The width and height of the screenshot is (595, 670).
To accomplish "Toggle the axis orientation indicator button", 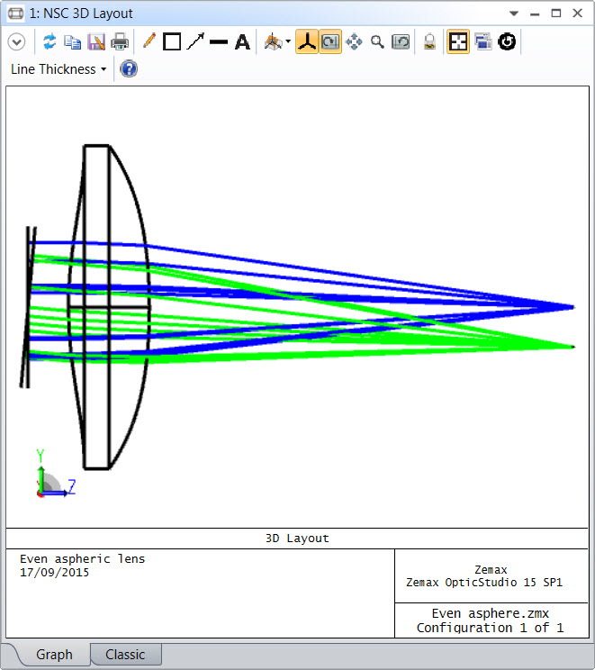I will 307,41.
